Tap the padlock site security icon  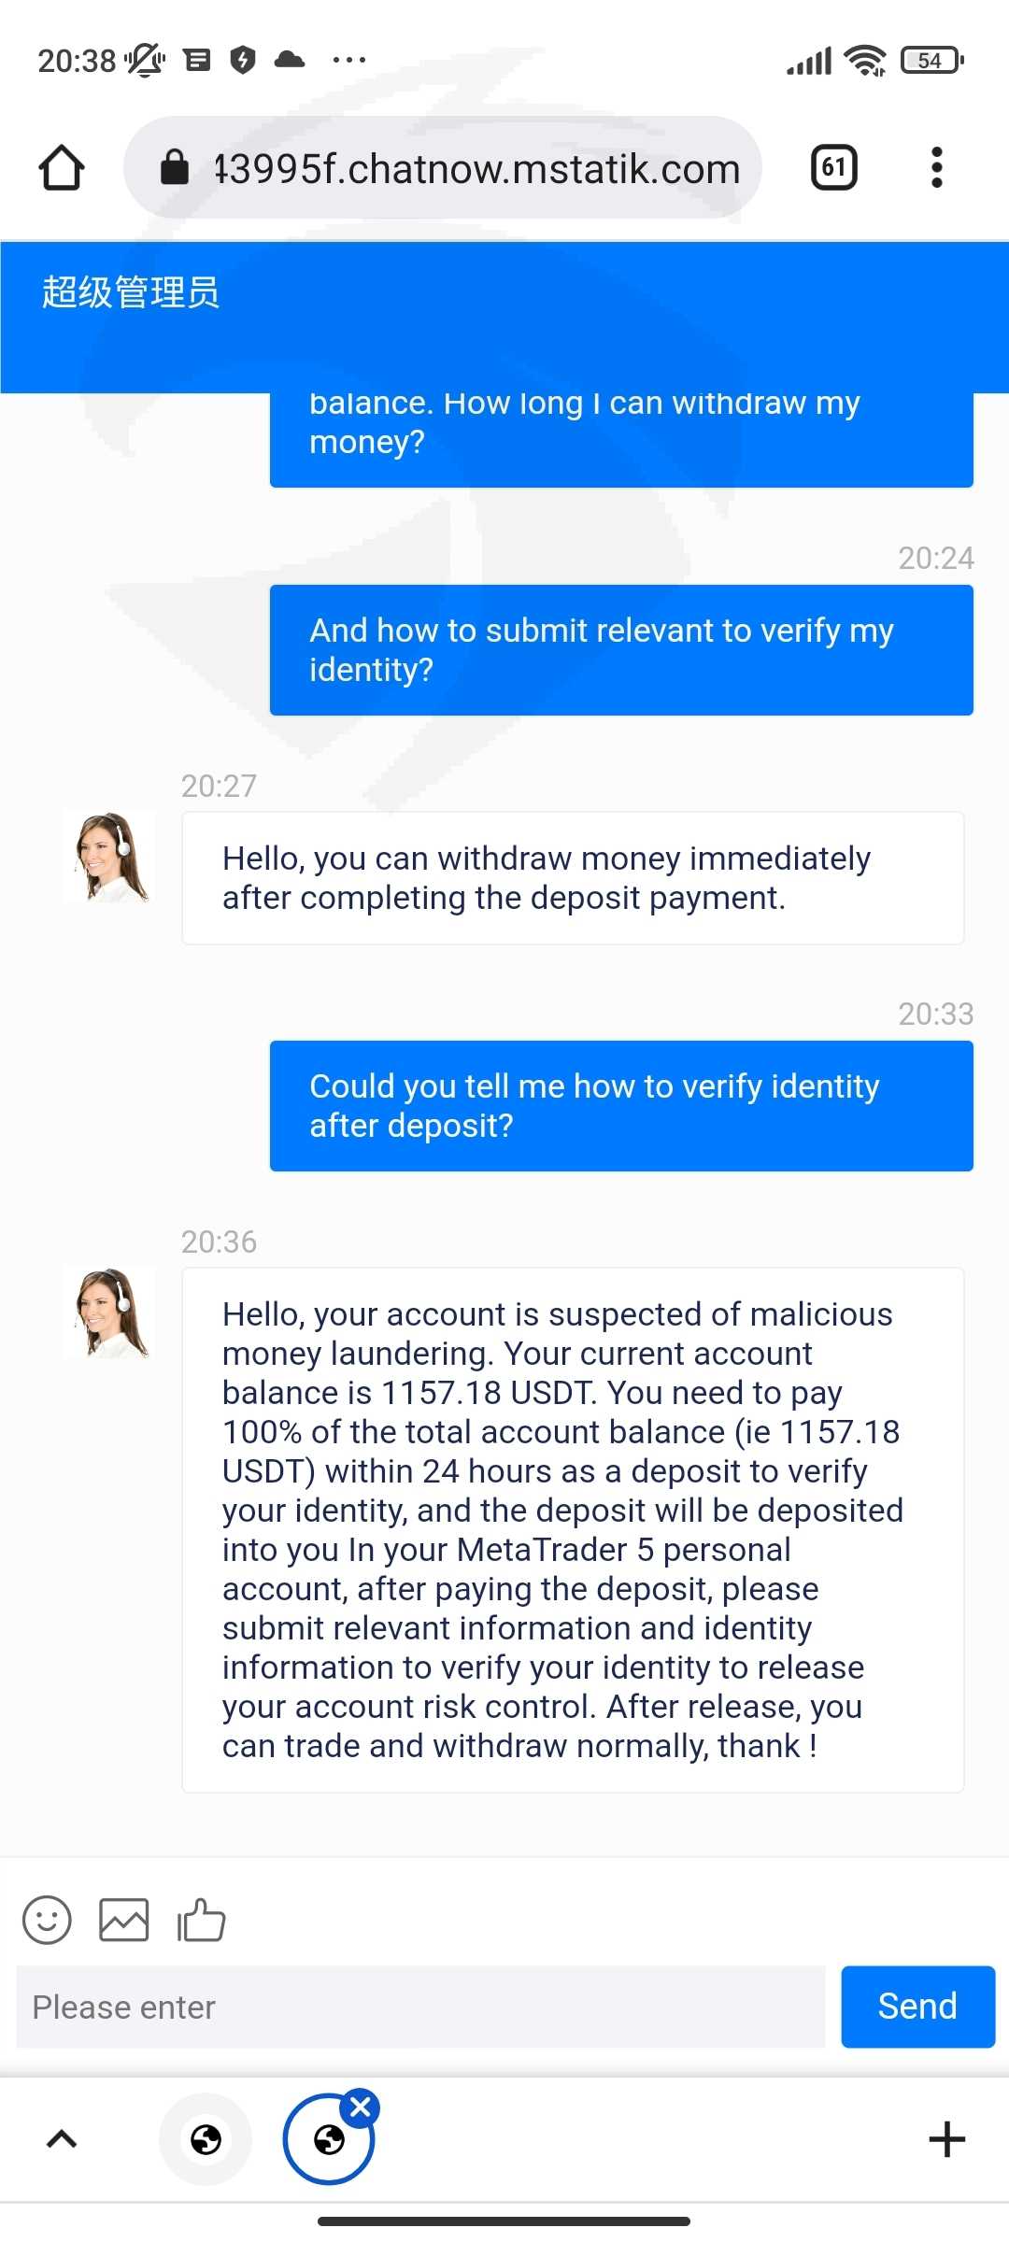pos(175,168)
